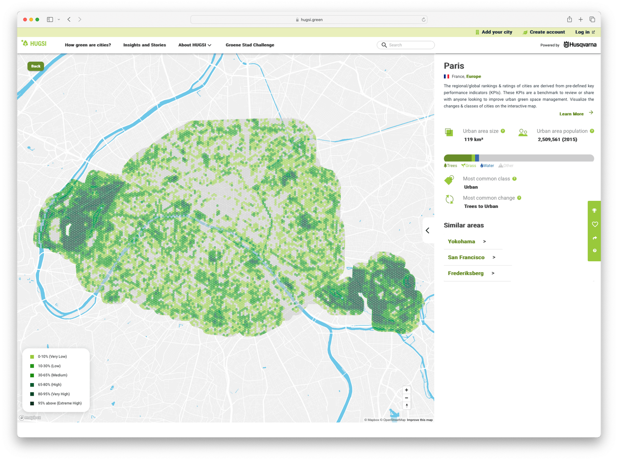Image resolution: width=618 pixels, height=460 pixels.
Task: Click info icon beside Urban area size
Action: coord(503,131)
